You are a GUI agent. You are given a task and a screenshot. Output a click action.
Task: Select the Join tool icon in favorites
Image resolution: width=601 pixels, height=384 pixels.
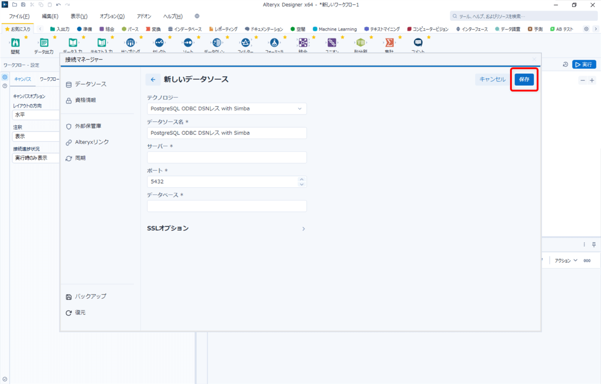(x=303, y=43)
